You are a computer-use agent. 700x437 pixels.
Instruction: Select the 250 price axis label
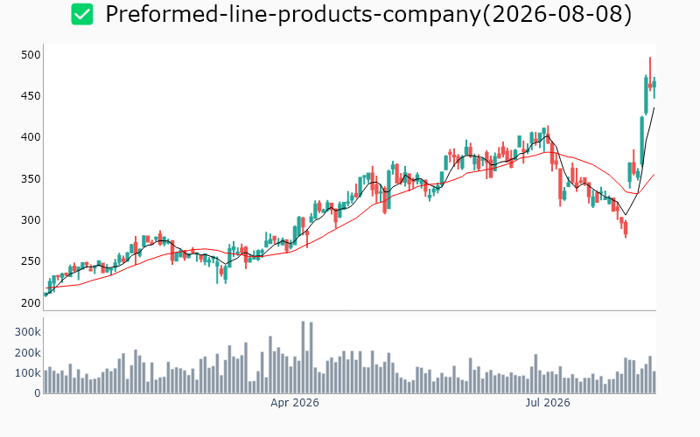tap(31, 260)
